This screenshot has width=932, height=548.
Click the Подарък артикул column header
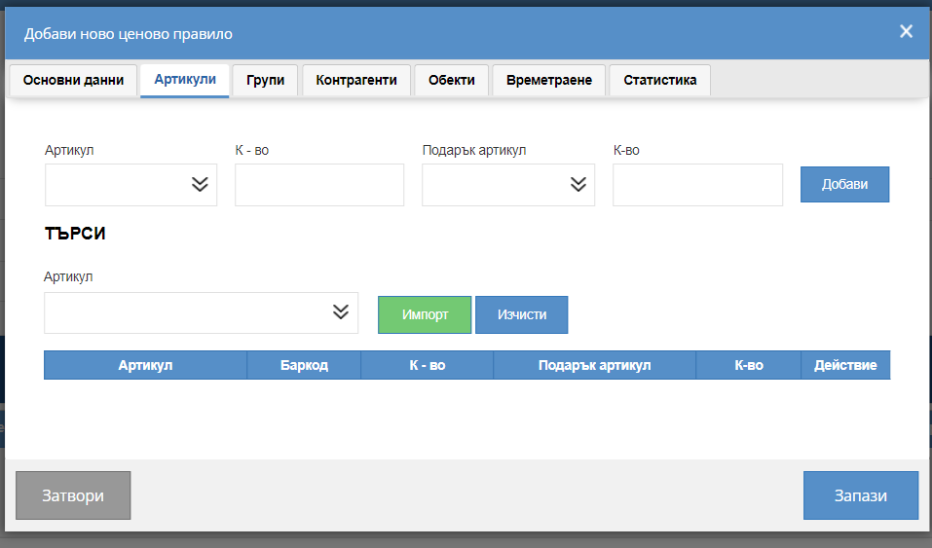[x=594, y=365]
